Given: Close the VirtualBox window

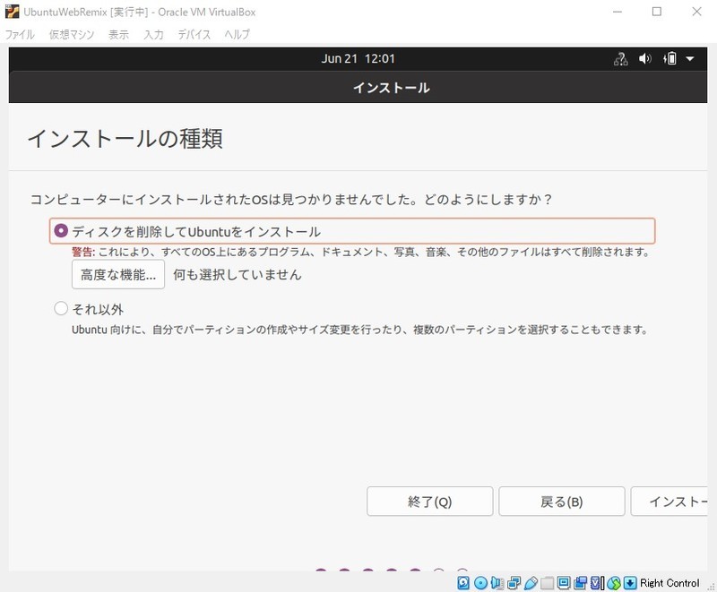Looking at the screenshot, I should click(x=696, y=12).
